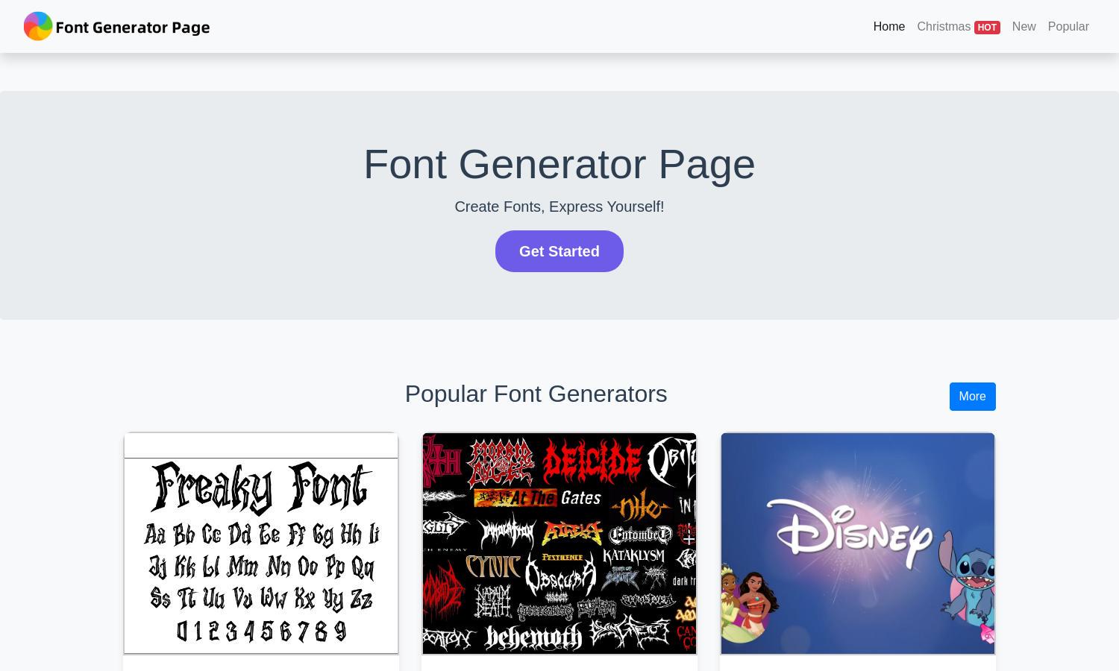1119x671 pixels.
Task: Open the Disney font card thumbnail
Action: pos(858,544)
